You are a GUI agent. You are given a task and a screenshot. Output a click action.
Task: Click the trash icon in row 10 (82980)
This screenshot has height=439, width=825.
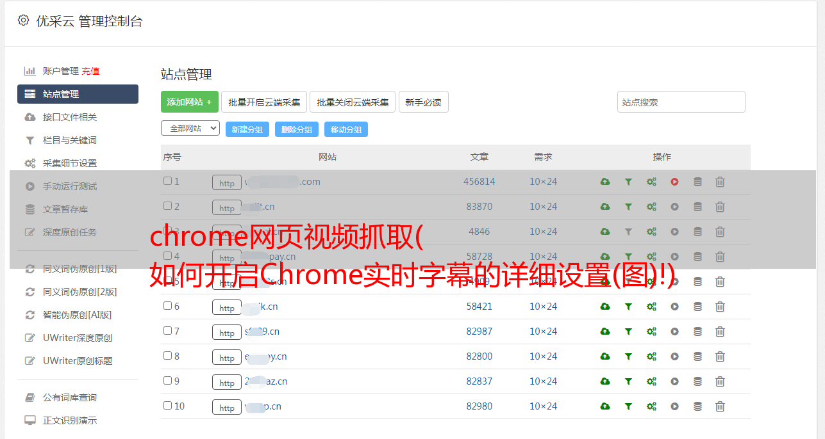(720, 406)
